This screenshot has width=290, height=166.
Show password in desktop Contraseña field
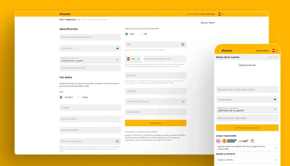[x=118, y=48]
